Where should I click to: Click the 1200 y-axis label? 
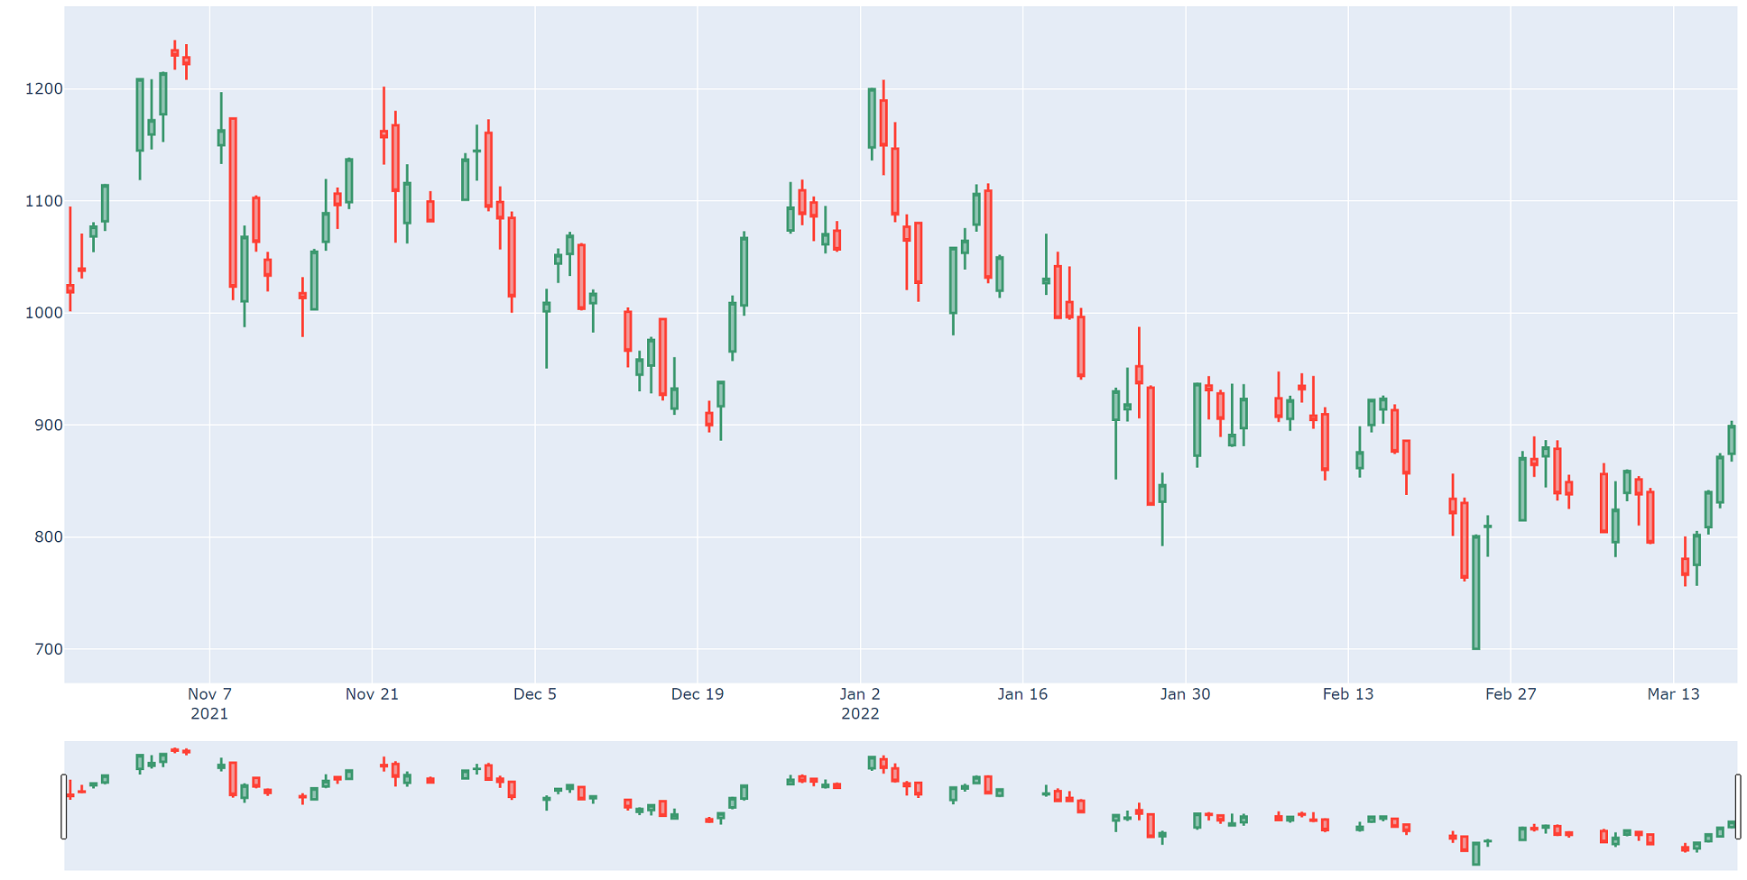44,89
